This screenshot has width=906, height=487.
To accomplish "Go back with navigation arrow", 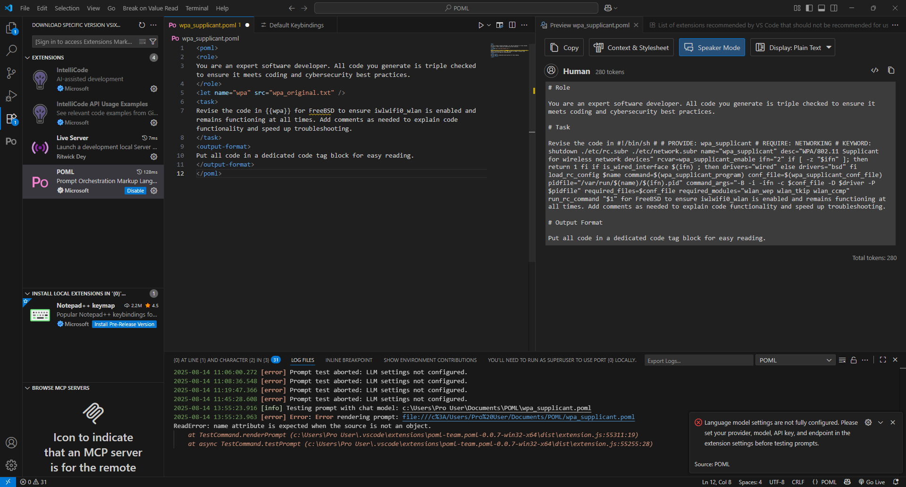I will coord(292,8).
